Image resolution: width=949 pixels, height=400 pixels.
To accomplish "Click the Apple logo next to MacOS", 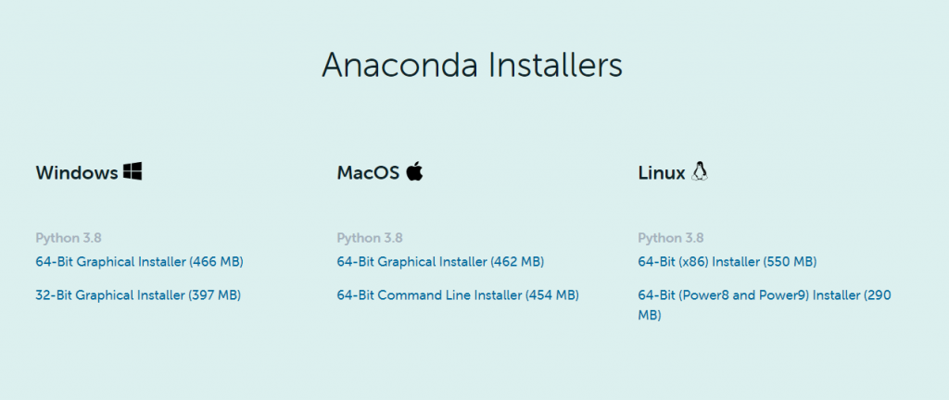I will click(414, 171).
